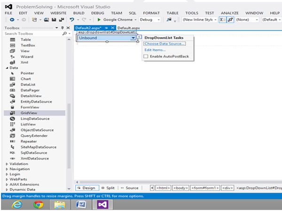Screen dimensions: 282x212
Task: Open the WEBSITE menu
Action: pos(58,13)
